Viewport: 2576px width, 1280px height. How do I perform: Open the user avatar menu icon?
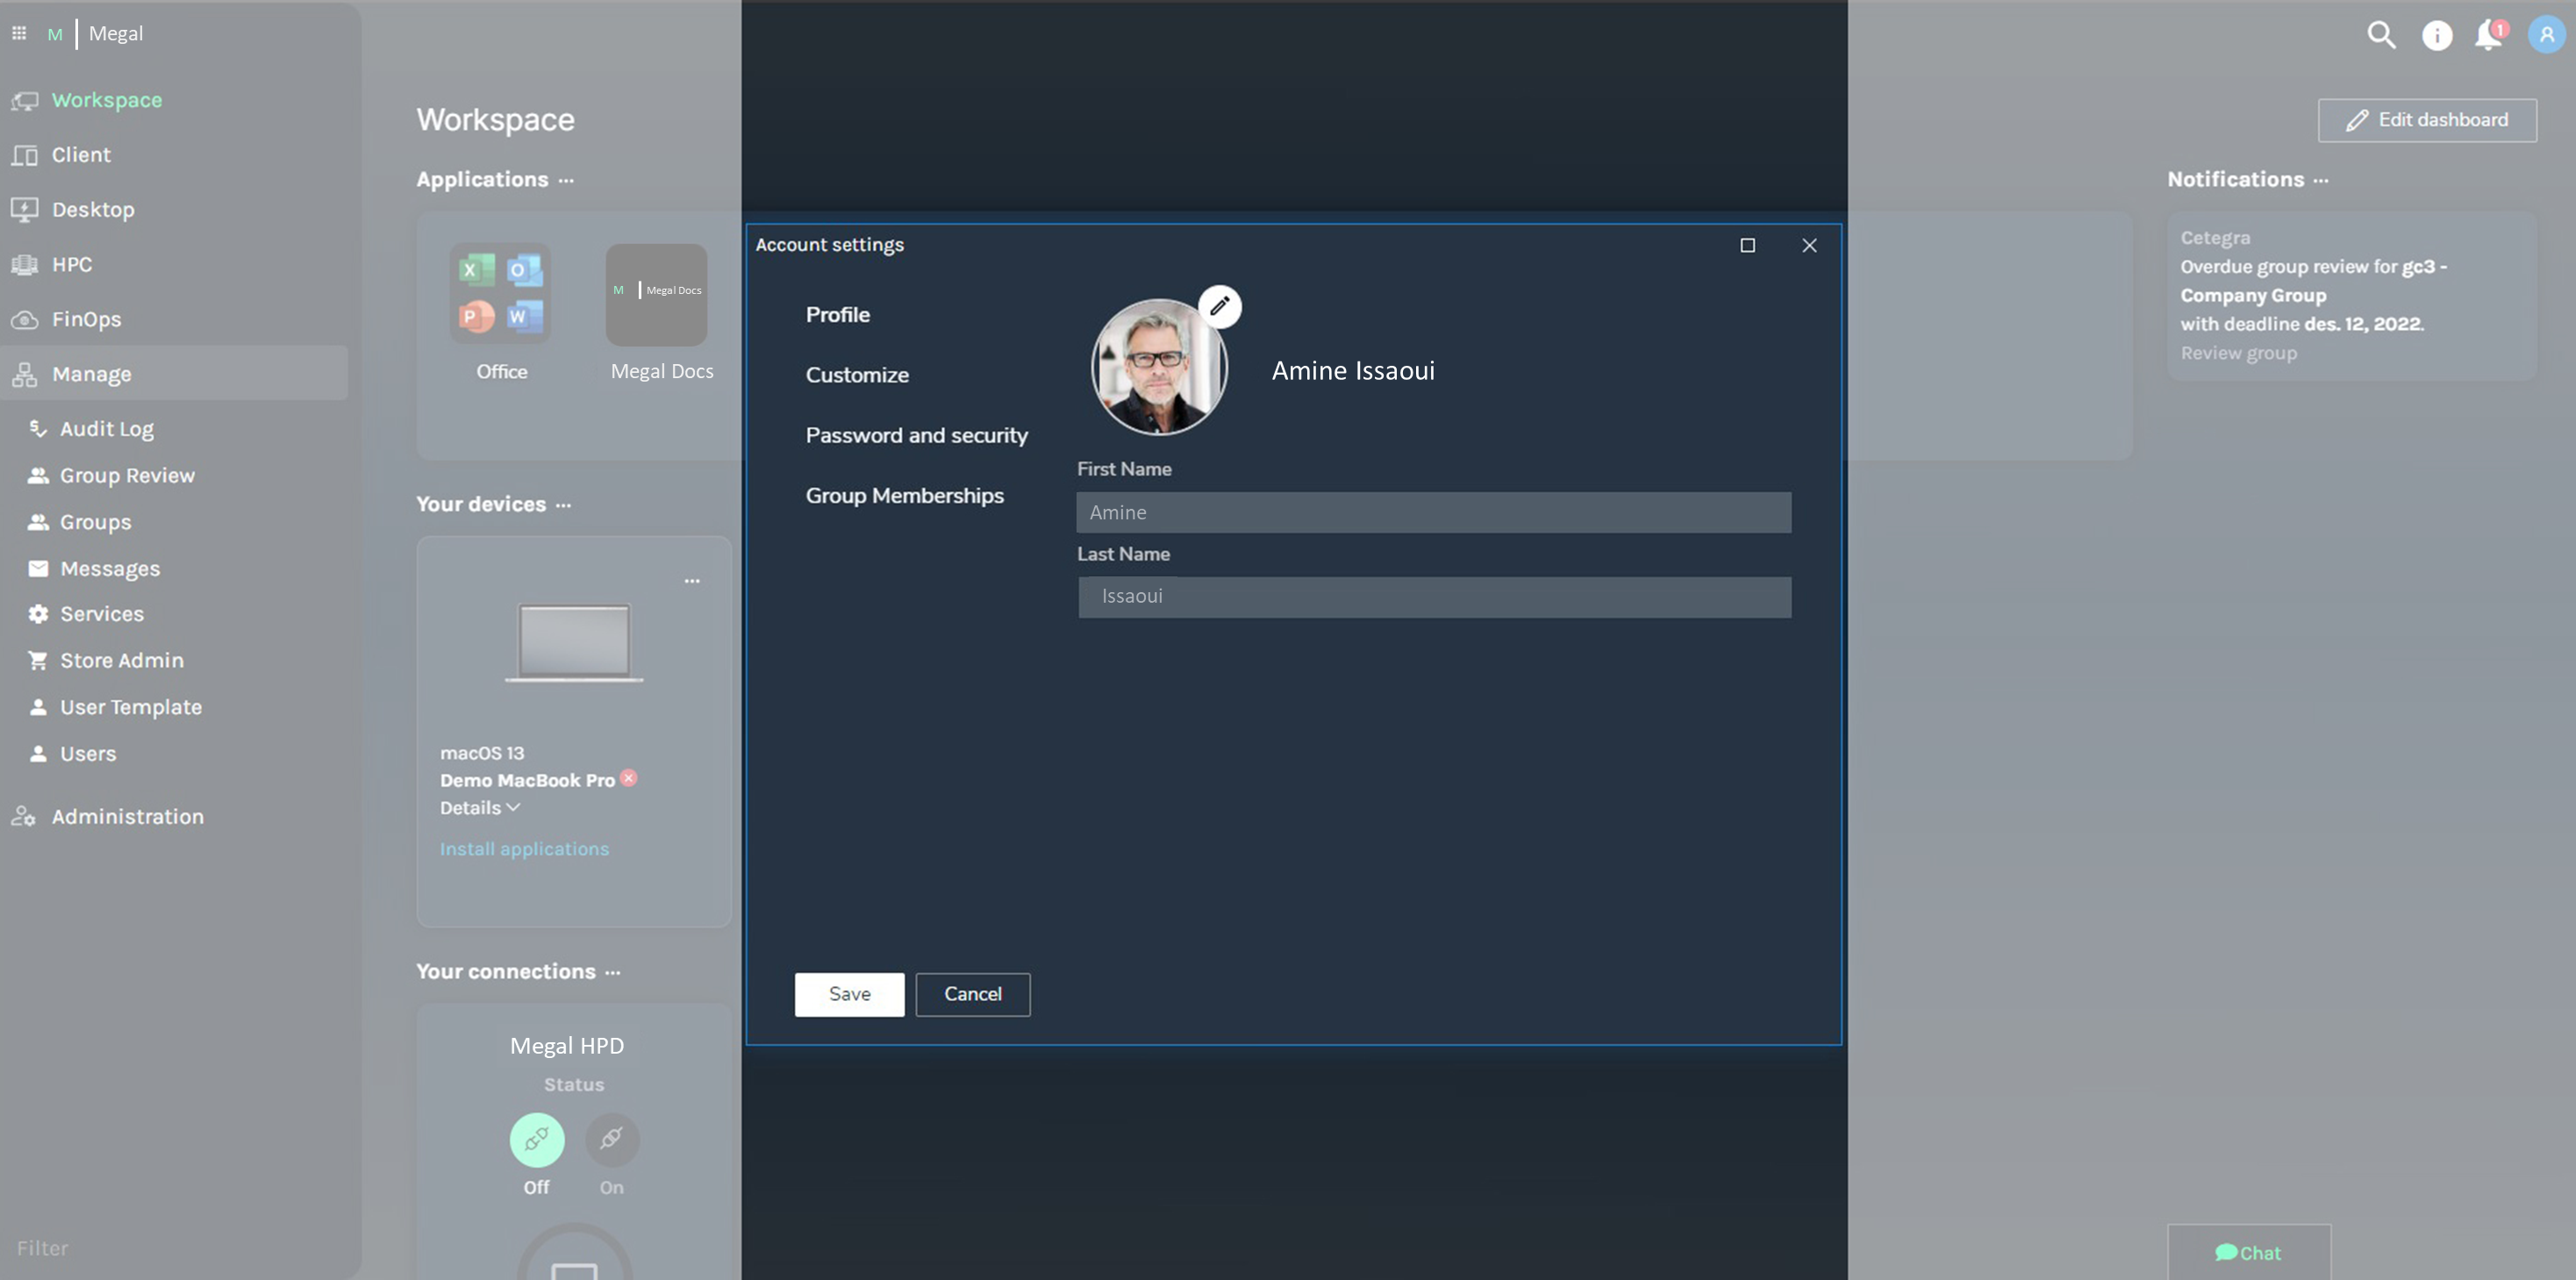(x=2546, y=35)
